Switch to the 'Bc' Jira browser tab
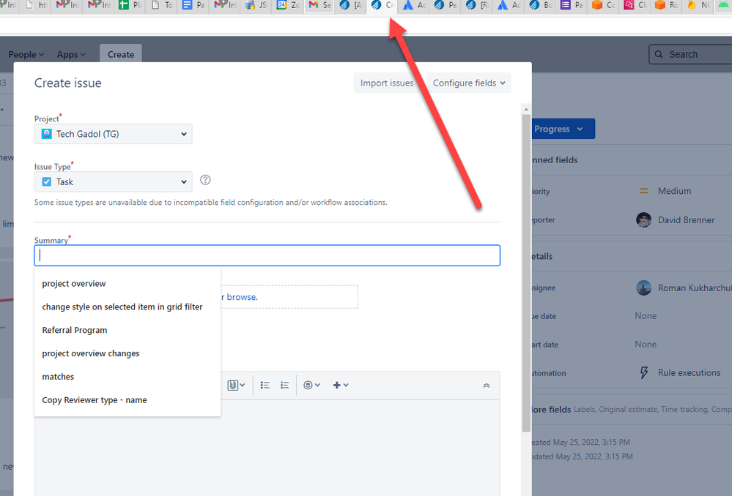 [541, 5]
